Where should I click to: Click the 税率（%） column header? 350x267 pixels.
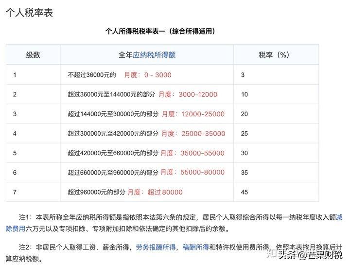[x=276, y=55]
